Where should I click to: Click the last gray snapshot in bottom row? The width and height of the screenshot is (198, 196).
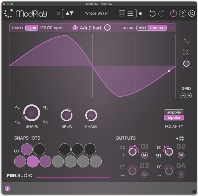point(96,161)
